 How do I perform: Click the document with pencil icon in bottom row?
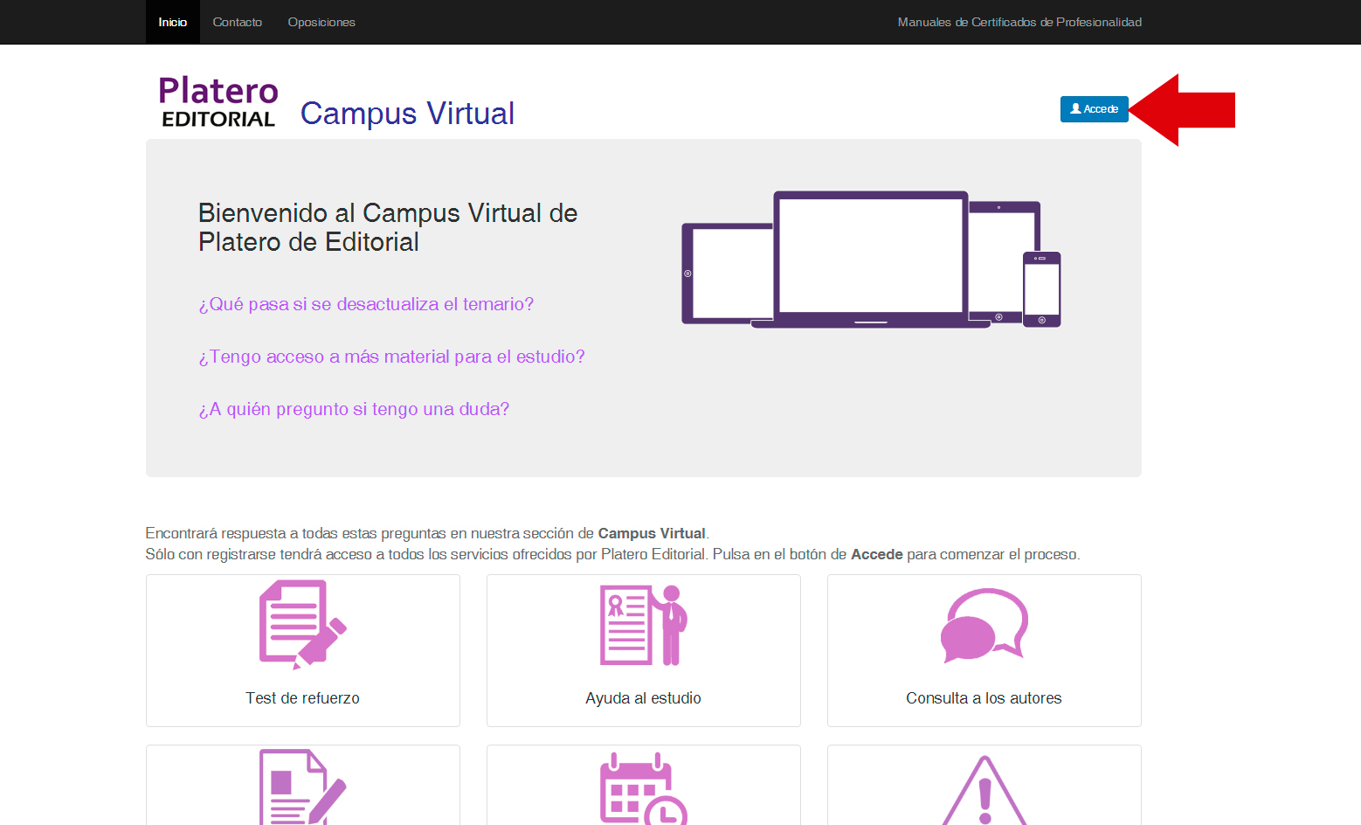pos(303,787)
